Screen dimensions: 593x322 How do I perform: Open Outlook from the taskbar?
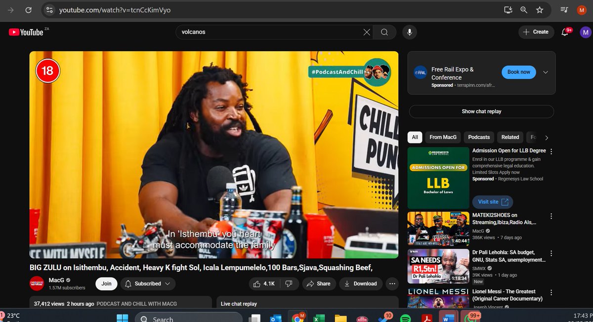point(276,319)
